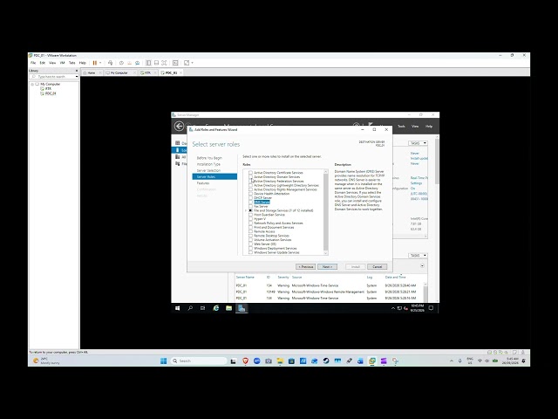Check Active Directory Certificate Services role
Viewport: 558px width, 419px height.
coord(250,173)
